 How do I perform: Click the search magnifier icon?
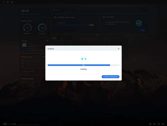[x=54, y=10]
